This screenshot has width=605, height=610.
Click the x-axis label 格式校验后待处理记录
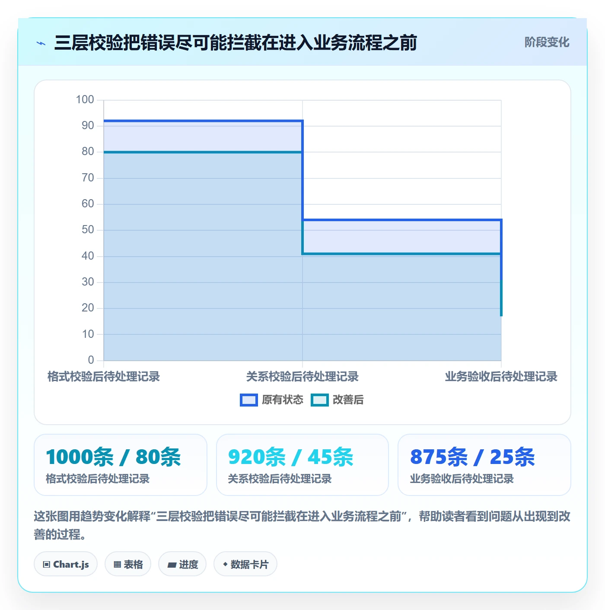pos(104,377)
